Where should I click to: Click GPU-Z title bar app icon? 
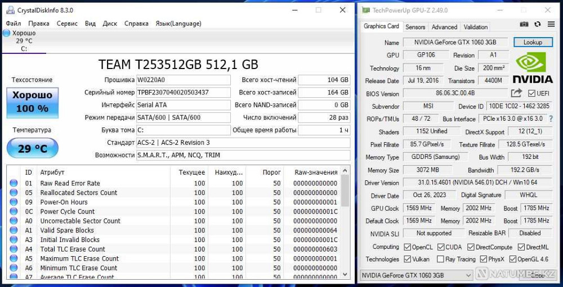pyautogui.click(x=366, y=10)
